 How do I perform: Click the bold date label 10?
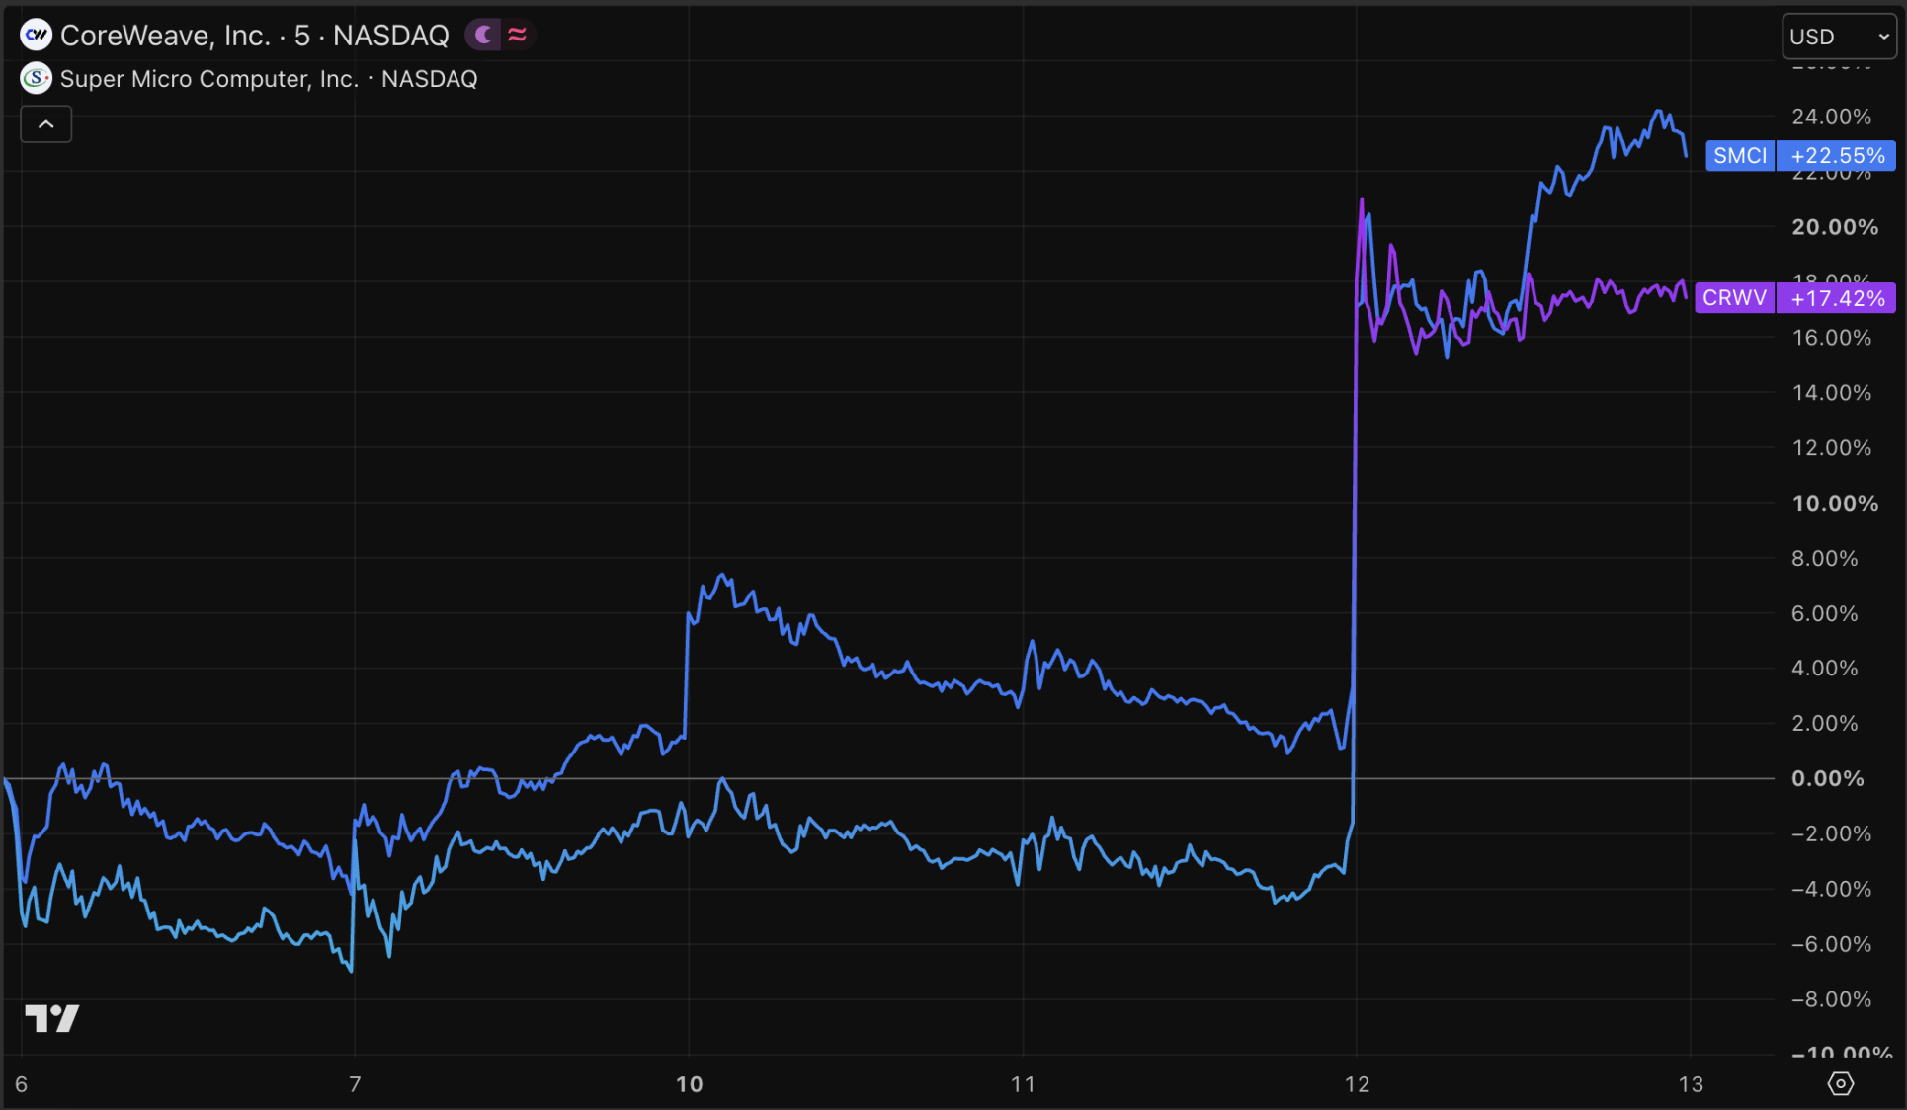pos(690,1084)
